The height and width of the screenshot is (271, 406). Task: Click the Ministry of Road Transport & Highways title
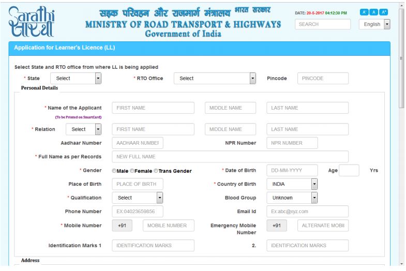tap(183, 25)
